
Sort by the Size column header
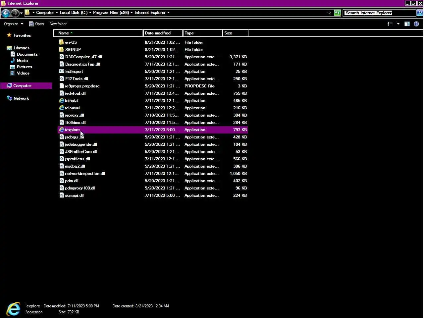point(236,33)
